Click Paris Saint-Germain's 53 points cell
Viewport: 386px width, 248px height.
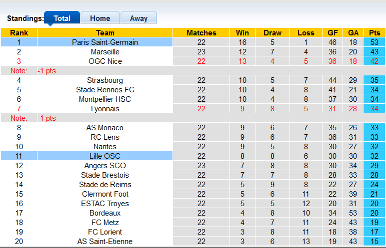click(374, 42)
